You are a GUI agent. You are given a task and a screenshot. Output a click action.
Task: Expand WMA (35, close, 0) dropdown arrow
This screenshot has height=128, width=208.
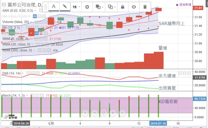32,45
